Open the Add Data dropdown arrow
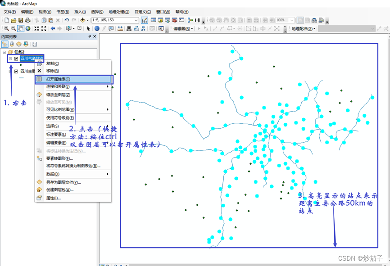Viewport: 390px width, 266px height. [87, 20]
